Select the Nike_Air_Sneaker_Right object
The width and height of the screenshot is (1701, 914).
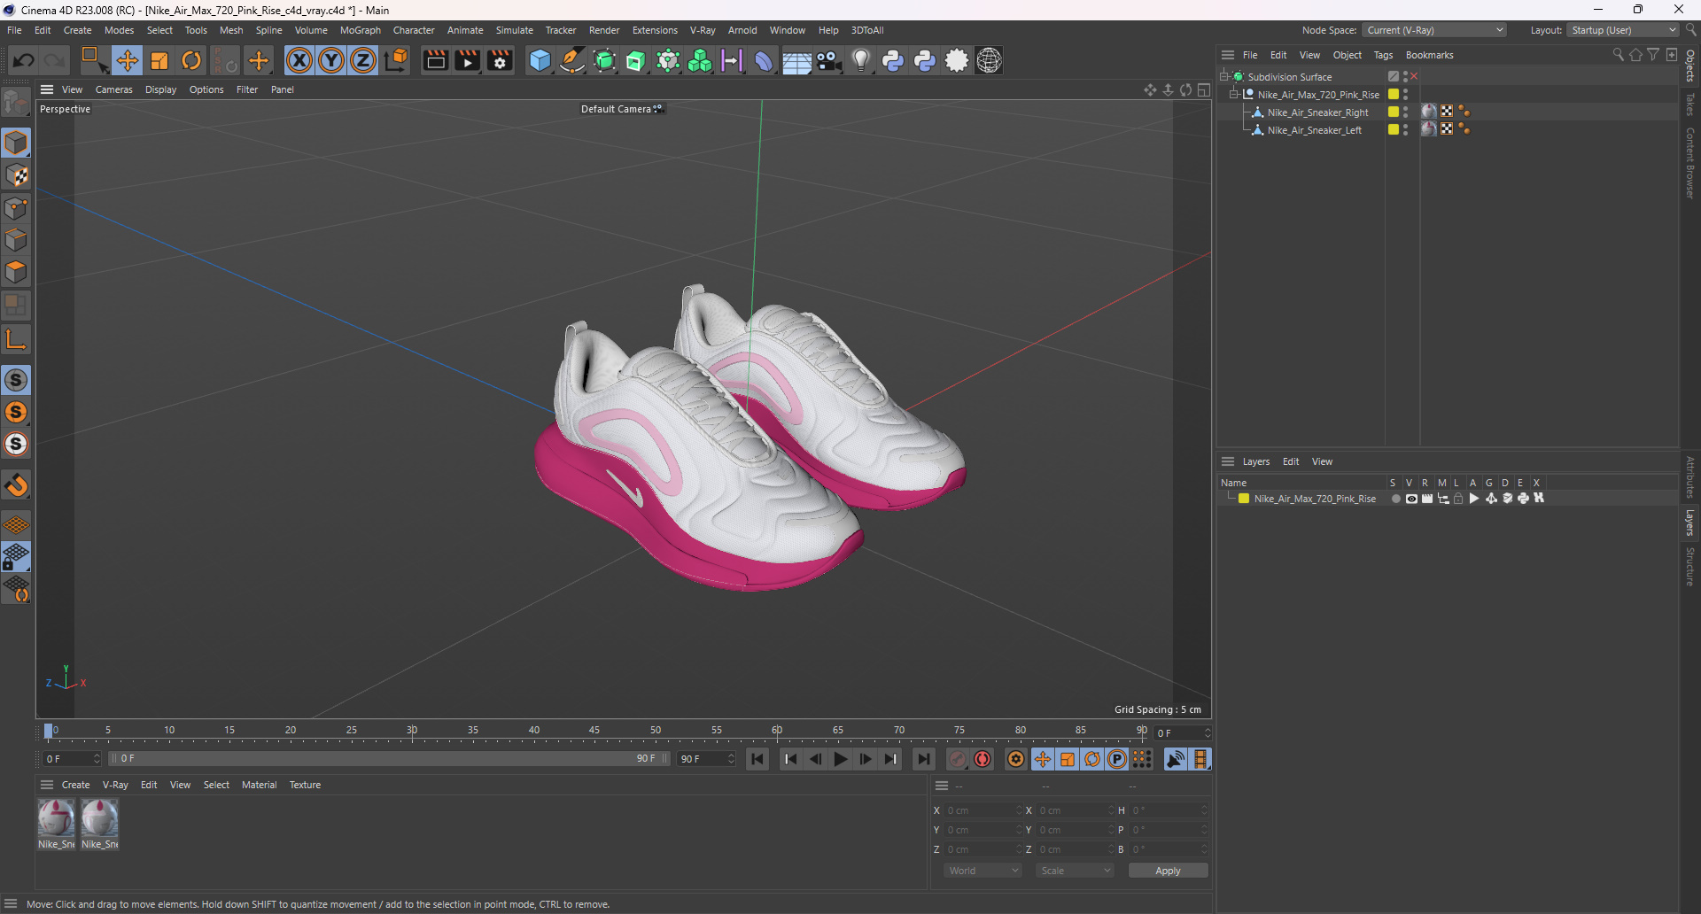click(1317, 112)
